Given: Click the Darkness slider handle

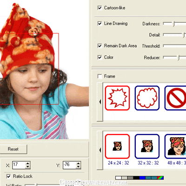Looking at the screenshot, I should click(x=174, y=24).
